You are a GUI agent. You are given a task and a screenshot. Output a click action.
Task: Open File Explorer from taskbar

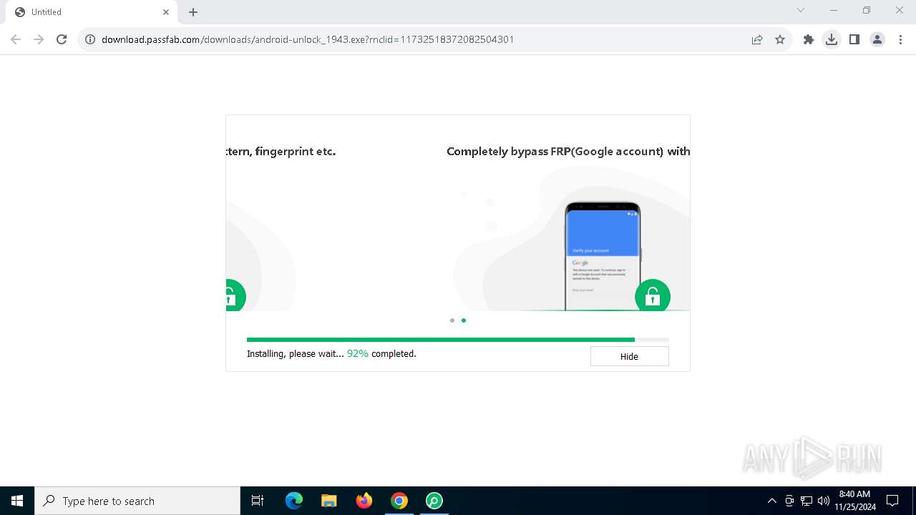pyautogui.click(x=329, y=501)
